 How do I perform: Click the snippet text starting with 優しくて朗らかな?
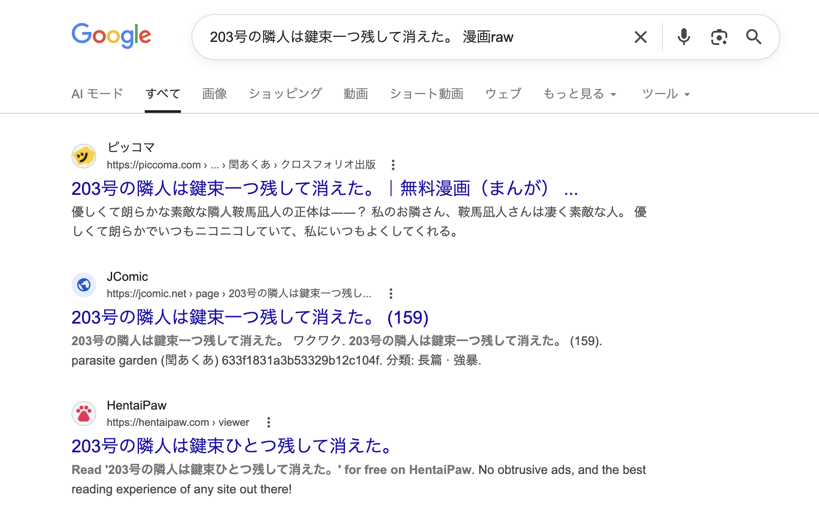point(359,221)
